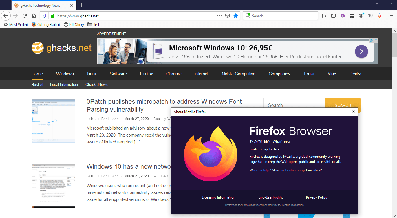Open the Deals menu item
Viewport: 397px width, 218px height.
[355, 74]
